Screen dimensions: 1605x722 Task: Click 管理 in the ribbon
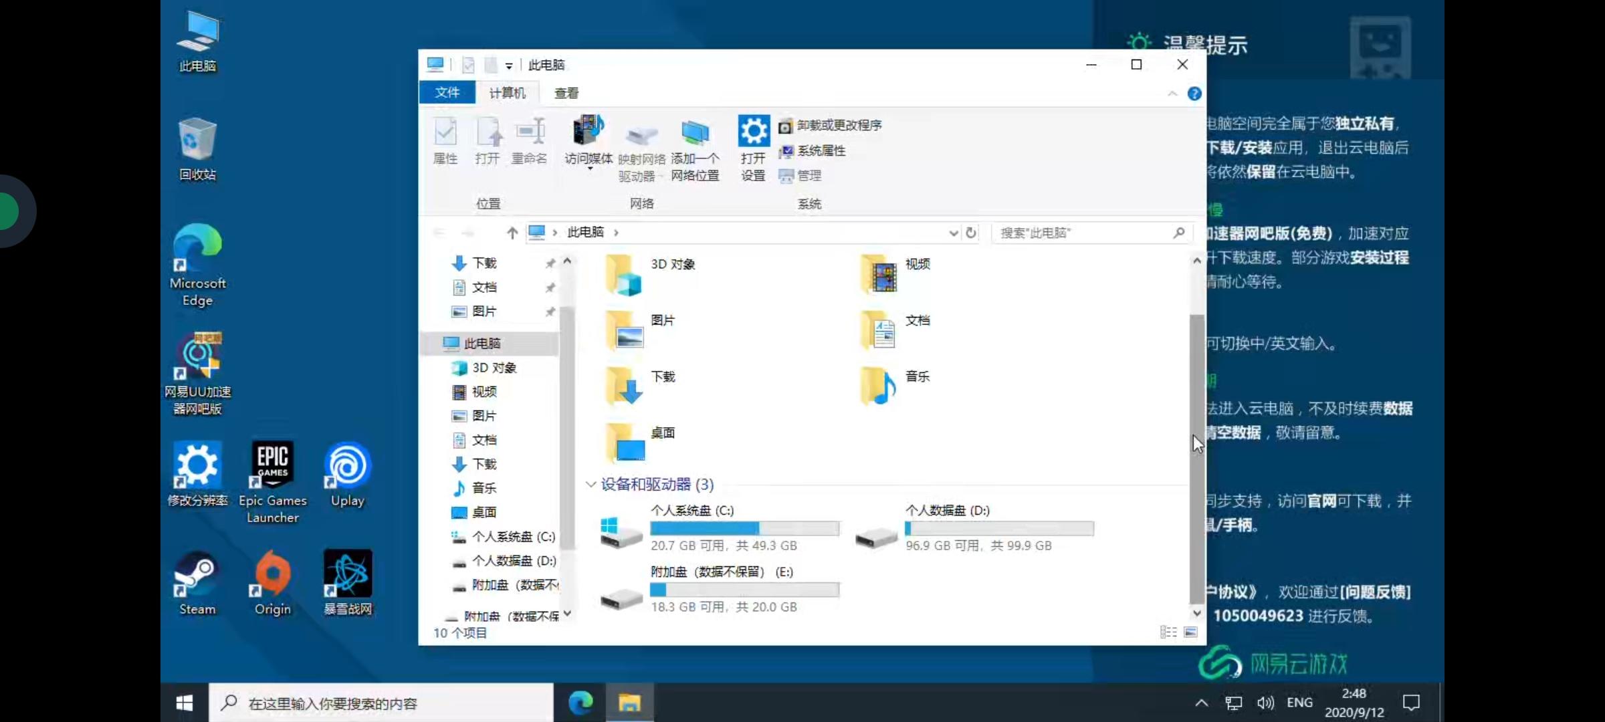click(800, 176)
